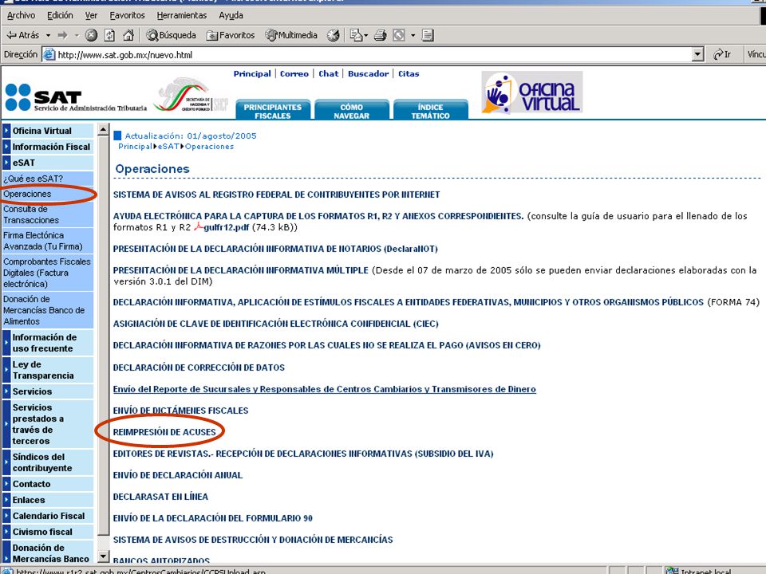Expand Ley de Transparencia sidebar item
This screenshot has height=574, width=766.
47,370
